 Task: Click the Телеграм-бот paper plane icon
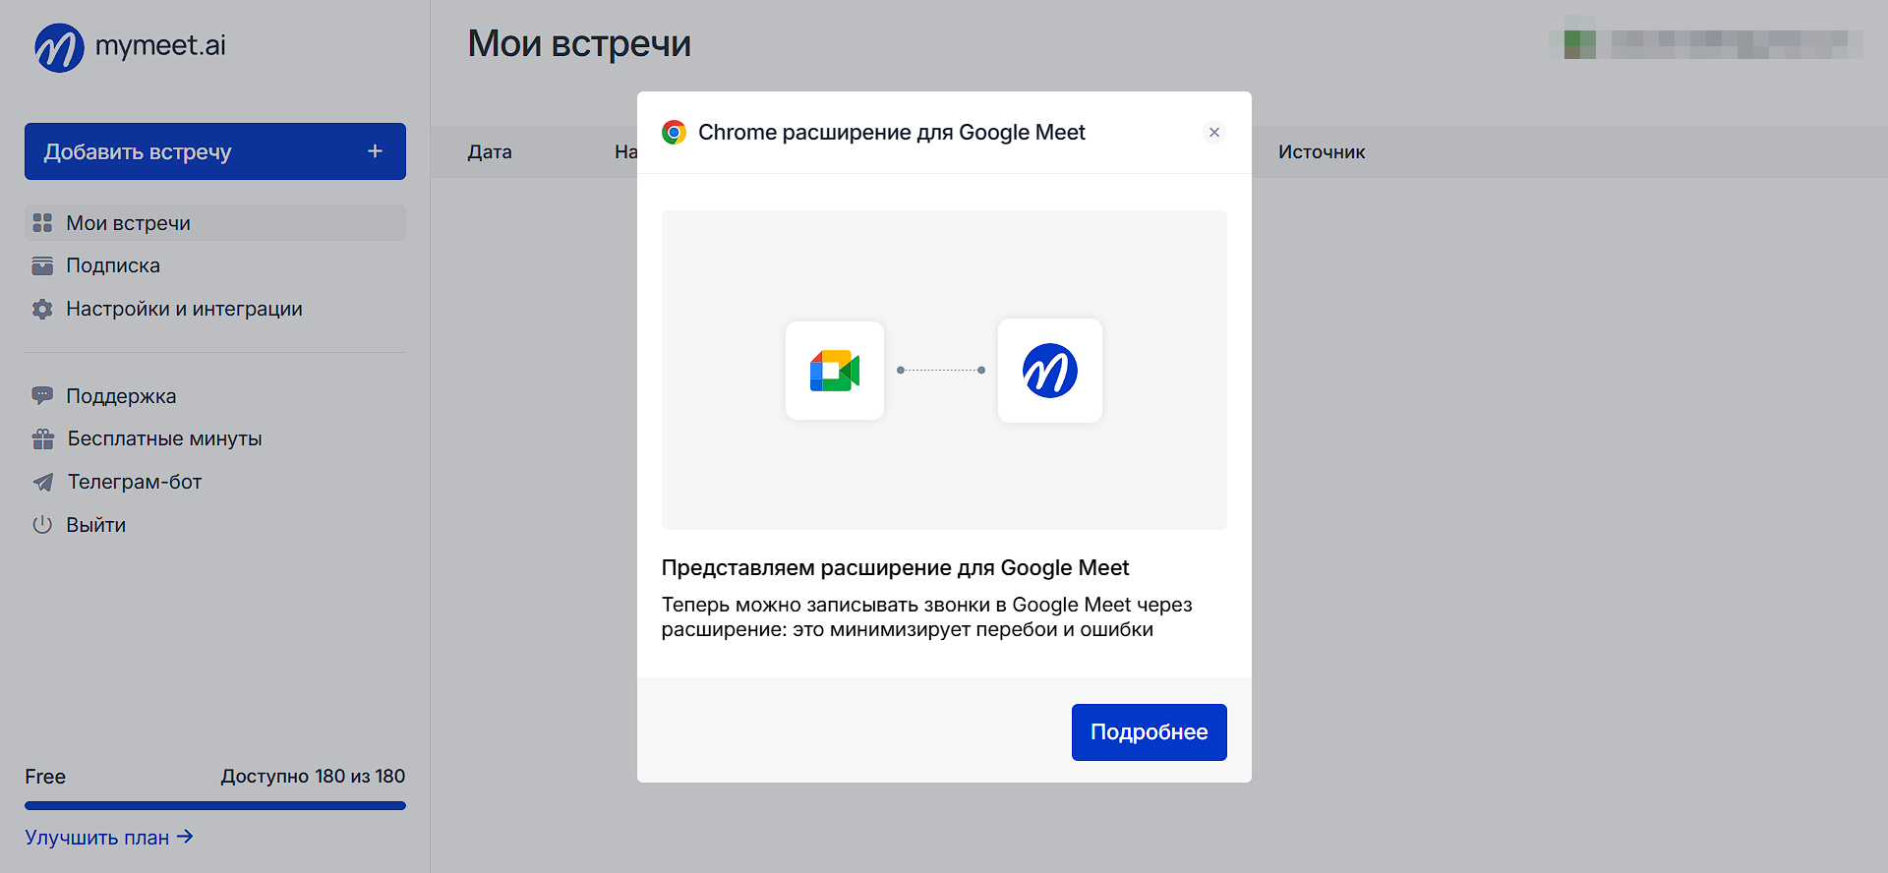pos(42,483)
